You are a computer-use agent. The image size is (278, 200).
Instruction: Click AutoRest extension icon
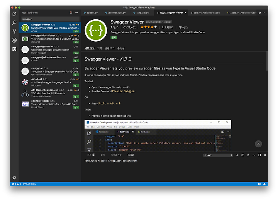tap(25, 82)
